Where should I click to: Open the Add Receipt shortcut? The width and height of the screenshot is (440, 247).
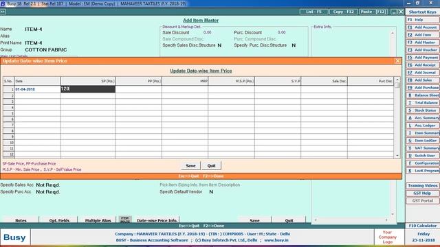[423, 65]
